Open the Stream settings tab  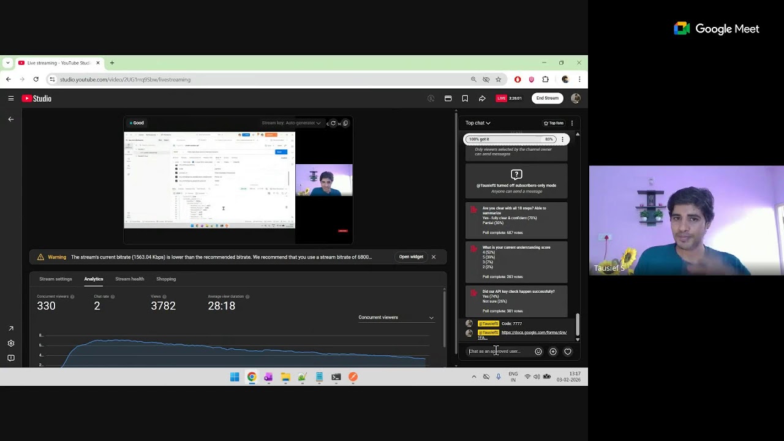click(x=56, y=279)
